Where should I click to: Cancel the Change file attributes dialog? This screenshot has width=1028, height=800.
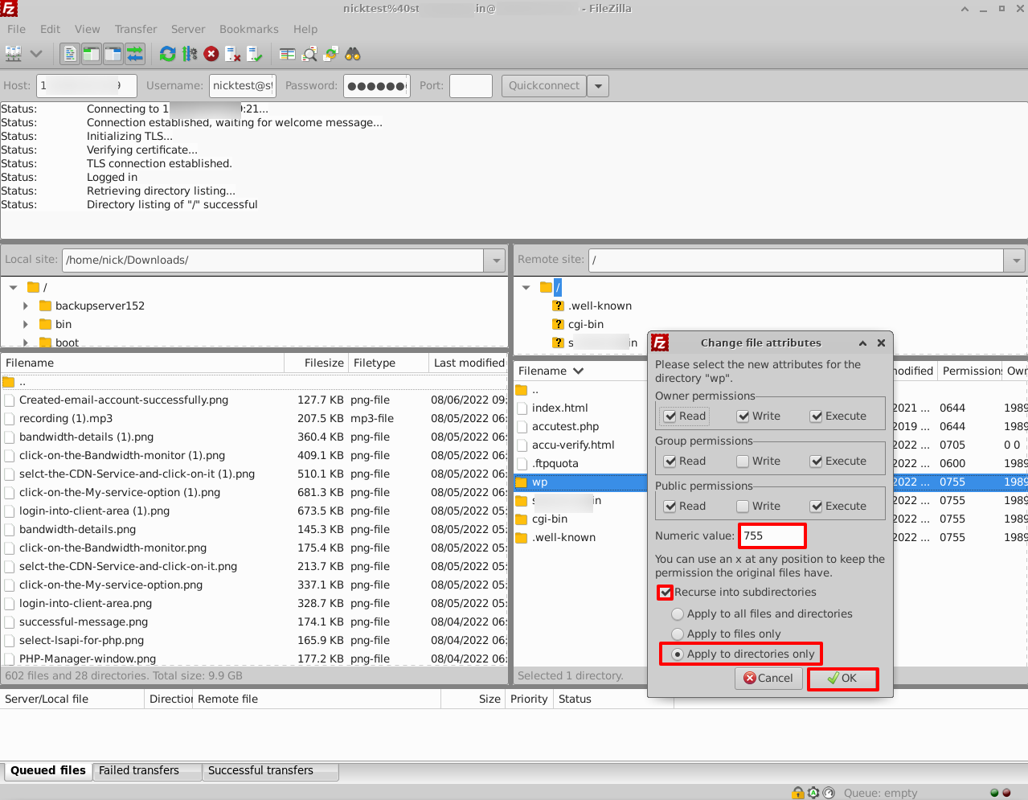(x=768, y=679)
